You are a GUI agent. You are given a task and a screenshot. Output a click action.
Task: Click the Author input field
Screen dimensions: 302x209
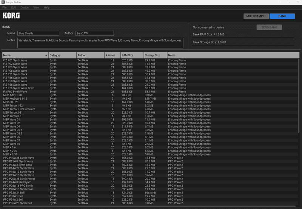pos(95,33)
